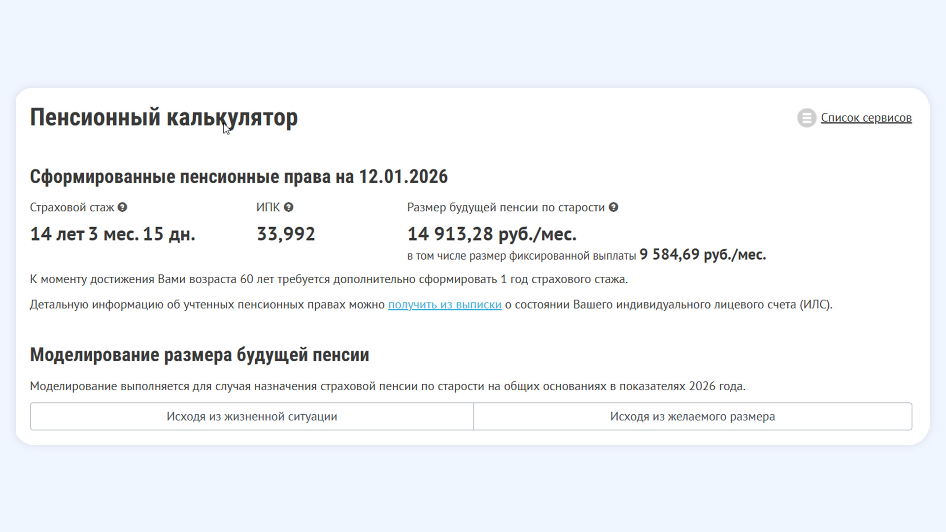
Task: Click the fixed payment 9 584,69 руб./мес. amount
Action: (702, 255)
